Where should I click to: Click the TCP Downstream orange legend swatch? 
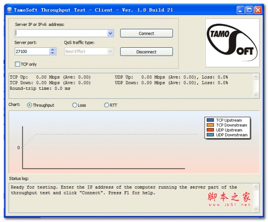pyautogui.click(x=210, y=125)
